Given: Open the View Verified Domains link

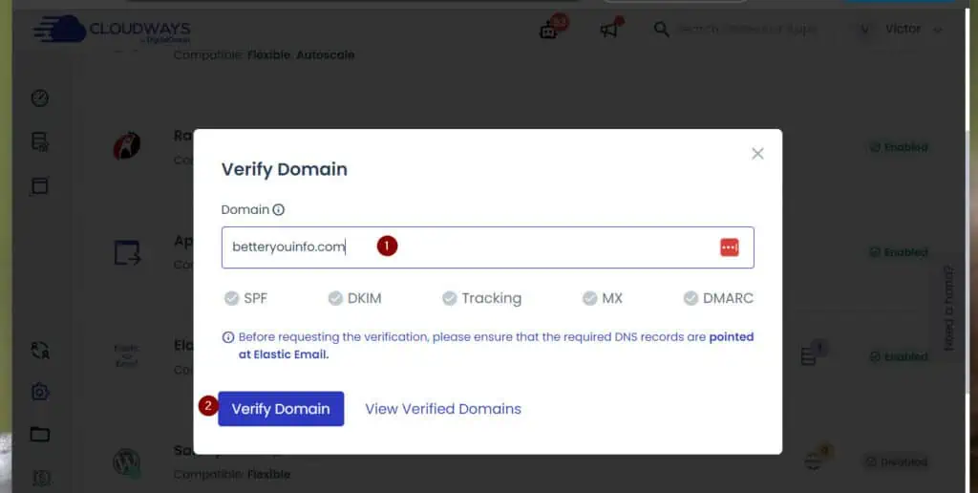Looking at the screenshot, I should pos(443,409).
